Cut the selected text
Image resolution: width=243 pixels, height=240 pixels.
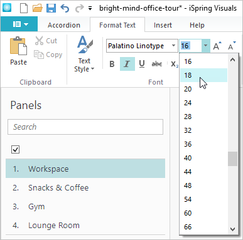[x=46, y=41]
